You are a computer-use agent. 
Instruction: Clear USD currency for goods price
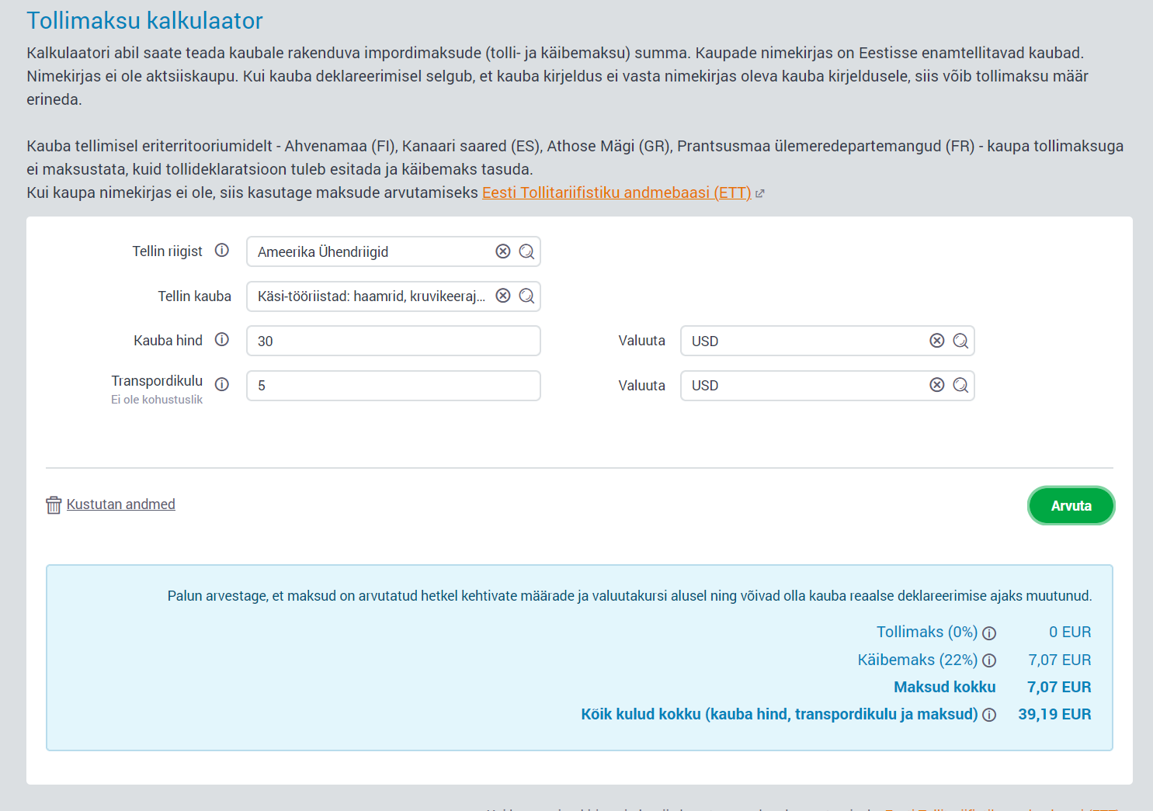[x=937, y=341]
